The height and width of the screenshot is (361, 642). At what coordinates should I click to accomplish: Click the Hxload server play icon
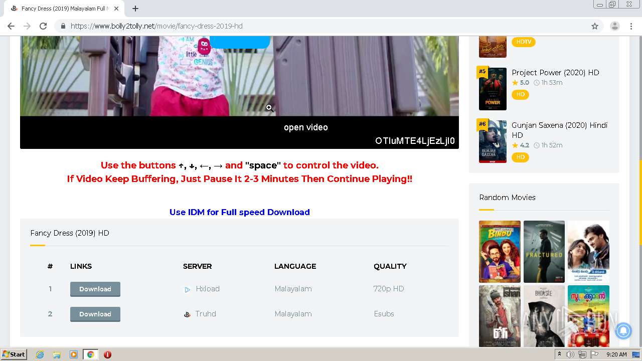[187, 289]
